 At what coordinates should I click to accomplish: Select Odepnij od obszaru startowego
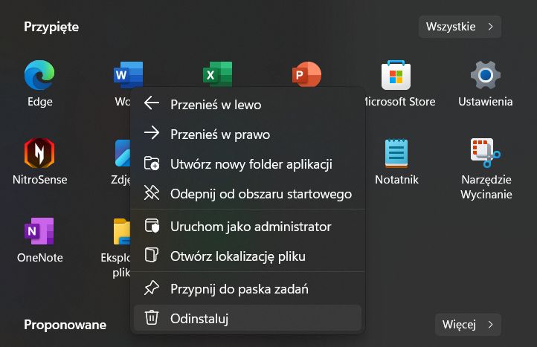point(248,193)
